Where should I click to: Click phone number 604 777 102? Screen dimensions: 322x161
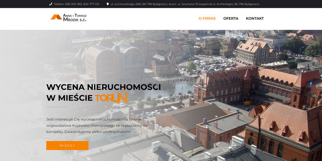91,4
